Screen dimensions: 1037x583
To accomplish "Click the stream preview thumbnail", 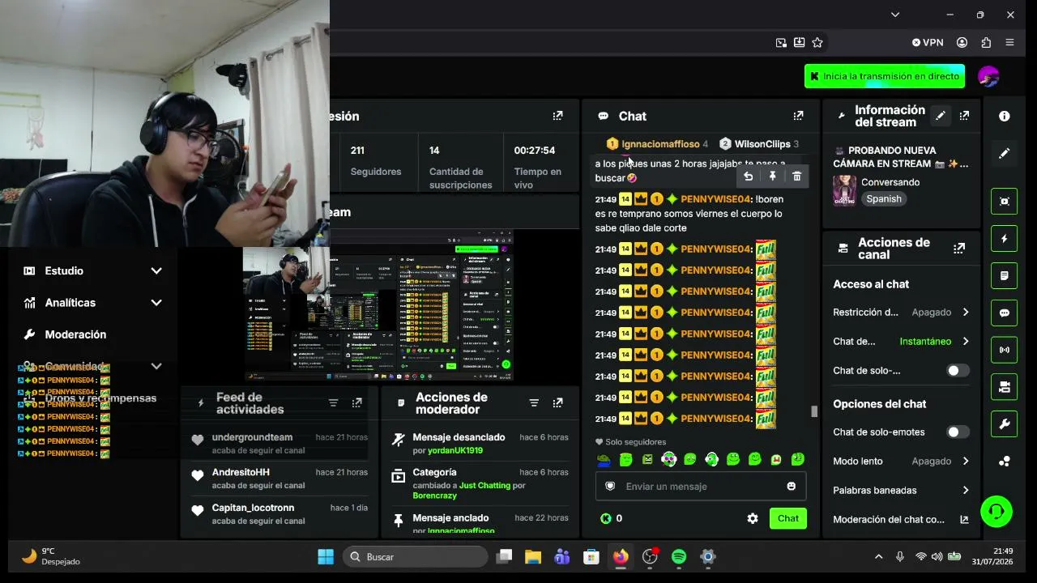I will coord(378,306).
